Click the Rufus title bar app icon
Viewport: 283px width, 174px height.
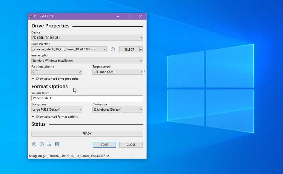[31, 16]
